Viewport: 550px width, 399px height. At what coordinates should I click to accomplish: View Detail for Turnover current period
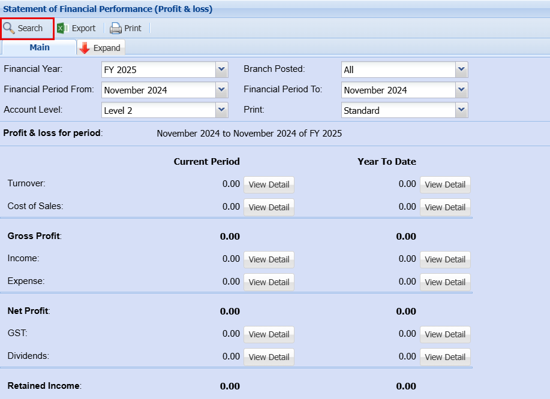pos(269,185)
